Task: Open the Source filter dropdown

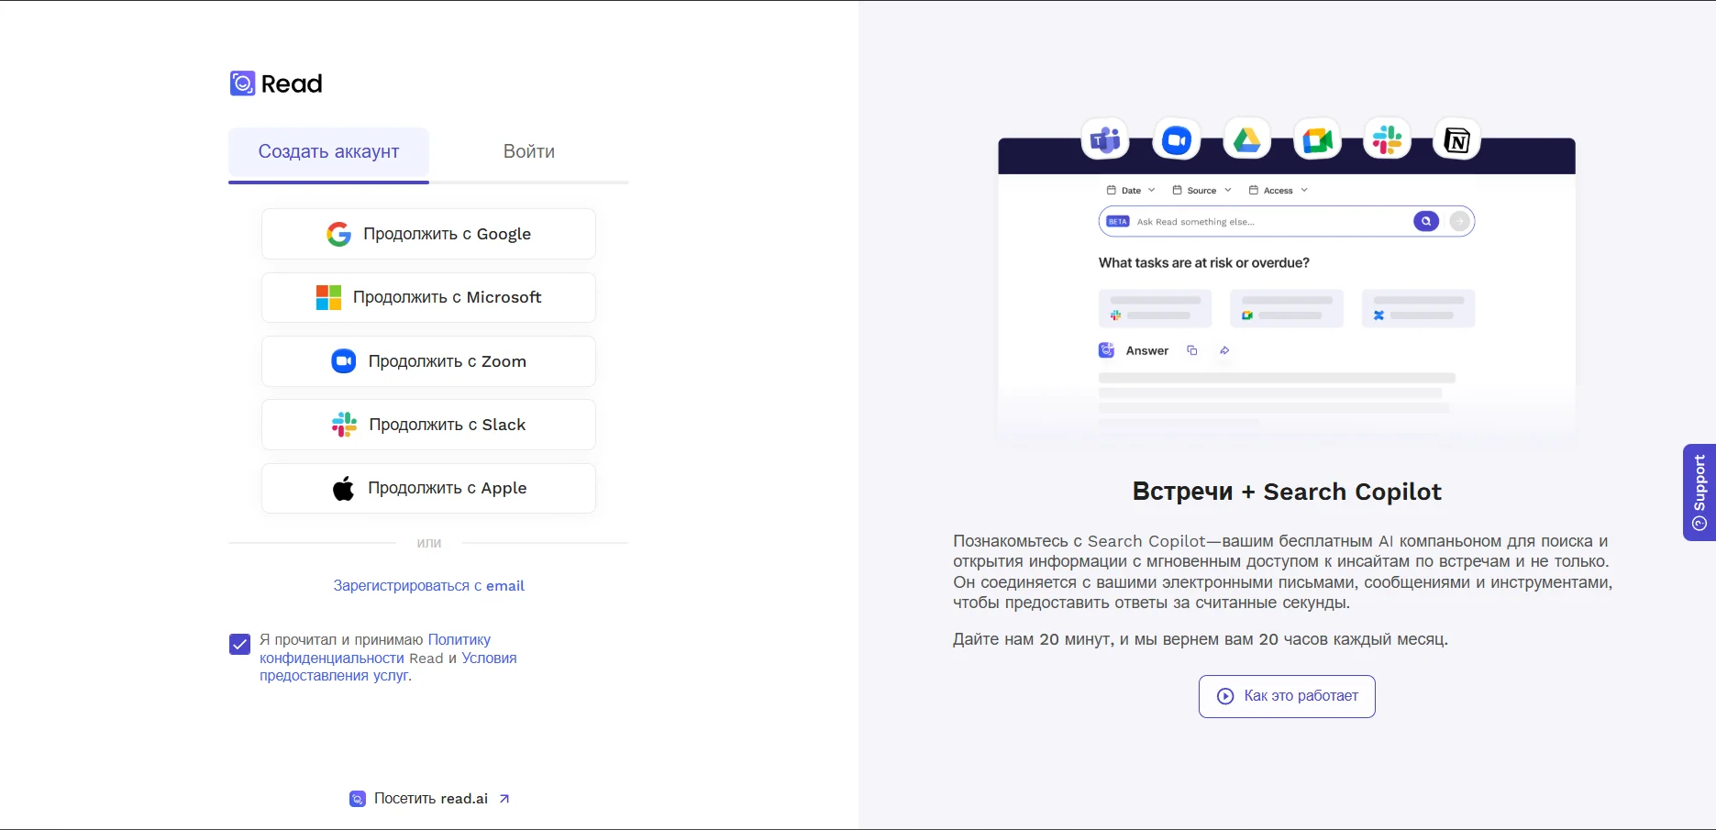Action: click(x=1201, y=191)
